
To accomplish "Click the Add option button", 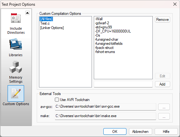I will pyautogui.click(x=163, y=84).
